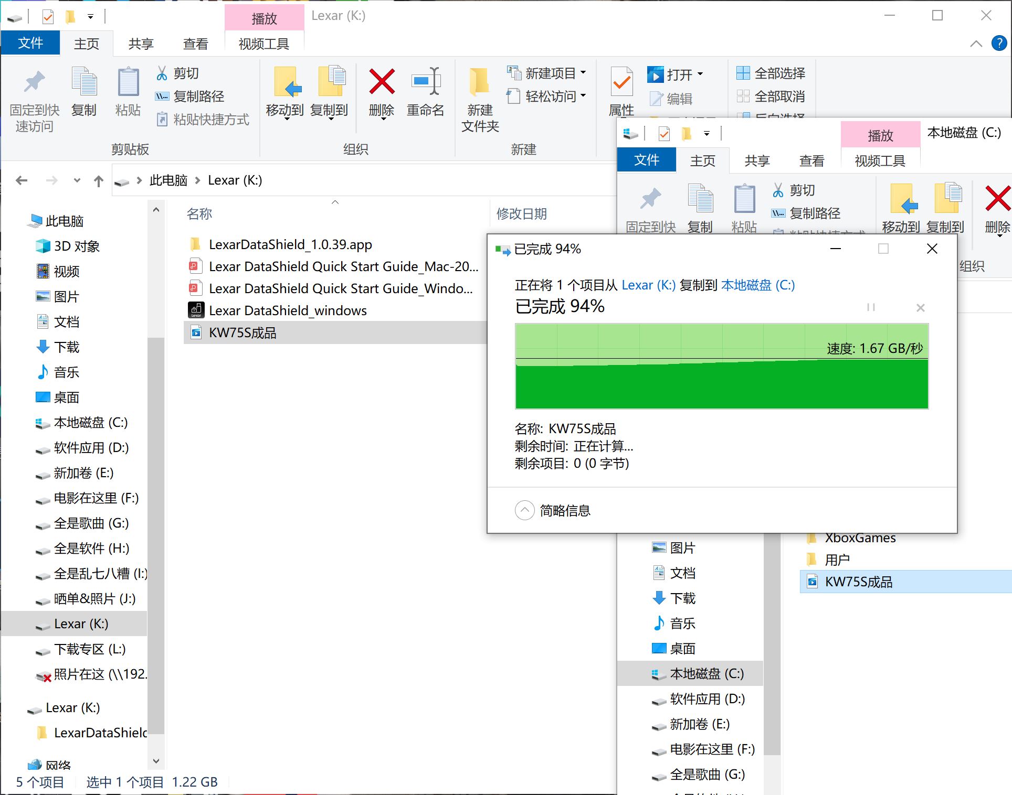The width and height of the screenshot is (1012, 795).
Task: Click the 本地磁盘 (C:) link in copy dialog
Action: click(x=758, y=285)
